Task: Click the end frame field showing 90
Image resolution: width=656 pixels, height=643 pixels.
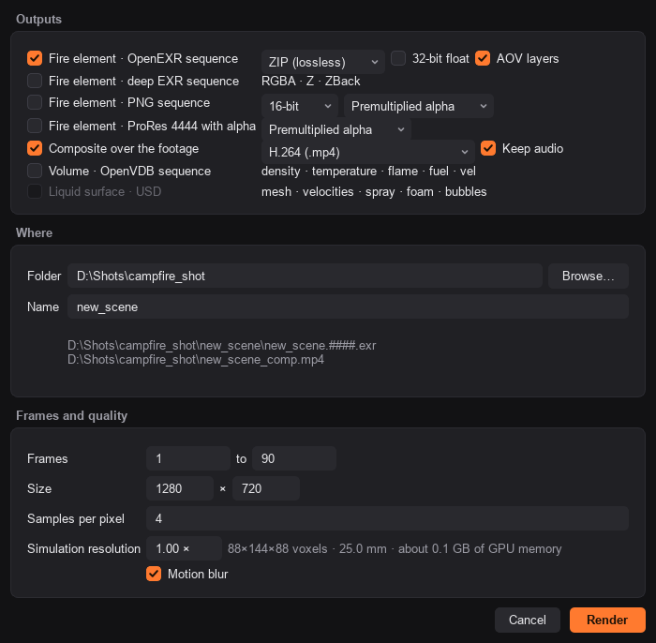Action: point(294,458)
